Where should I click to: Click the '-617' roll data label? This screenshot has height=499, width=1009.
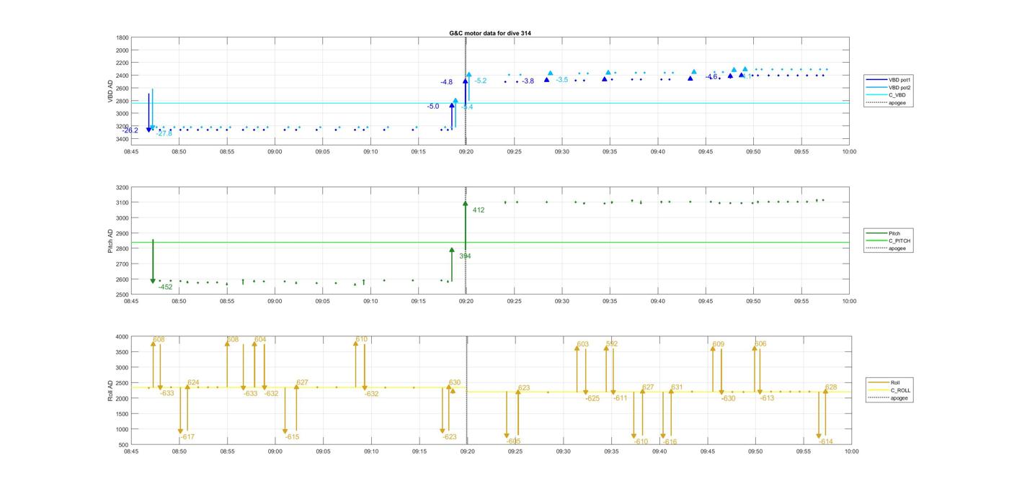pyautogui.click(x=187, y=437)
